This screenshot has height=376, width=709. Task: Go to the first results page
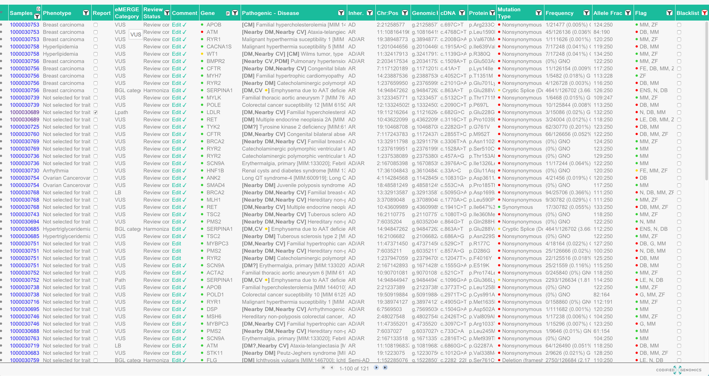pos(323,367)
